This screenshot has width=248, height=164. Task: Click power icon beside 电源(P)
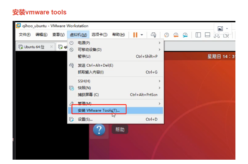pos(72,43)
